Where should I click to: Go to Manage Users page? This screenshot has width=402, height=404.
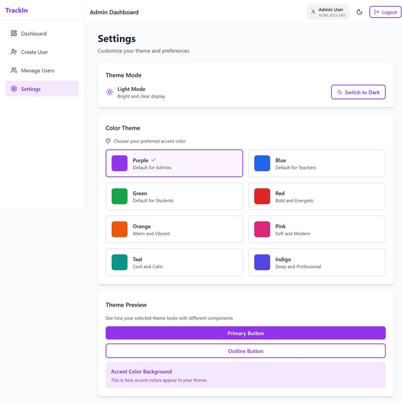point(37,71)
